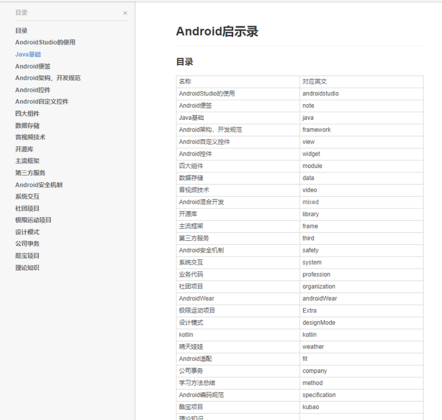This screenshot has width=442, height=420.
Task: Click the mixed table cell
Action: tap(362, 202)
